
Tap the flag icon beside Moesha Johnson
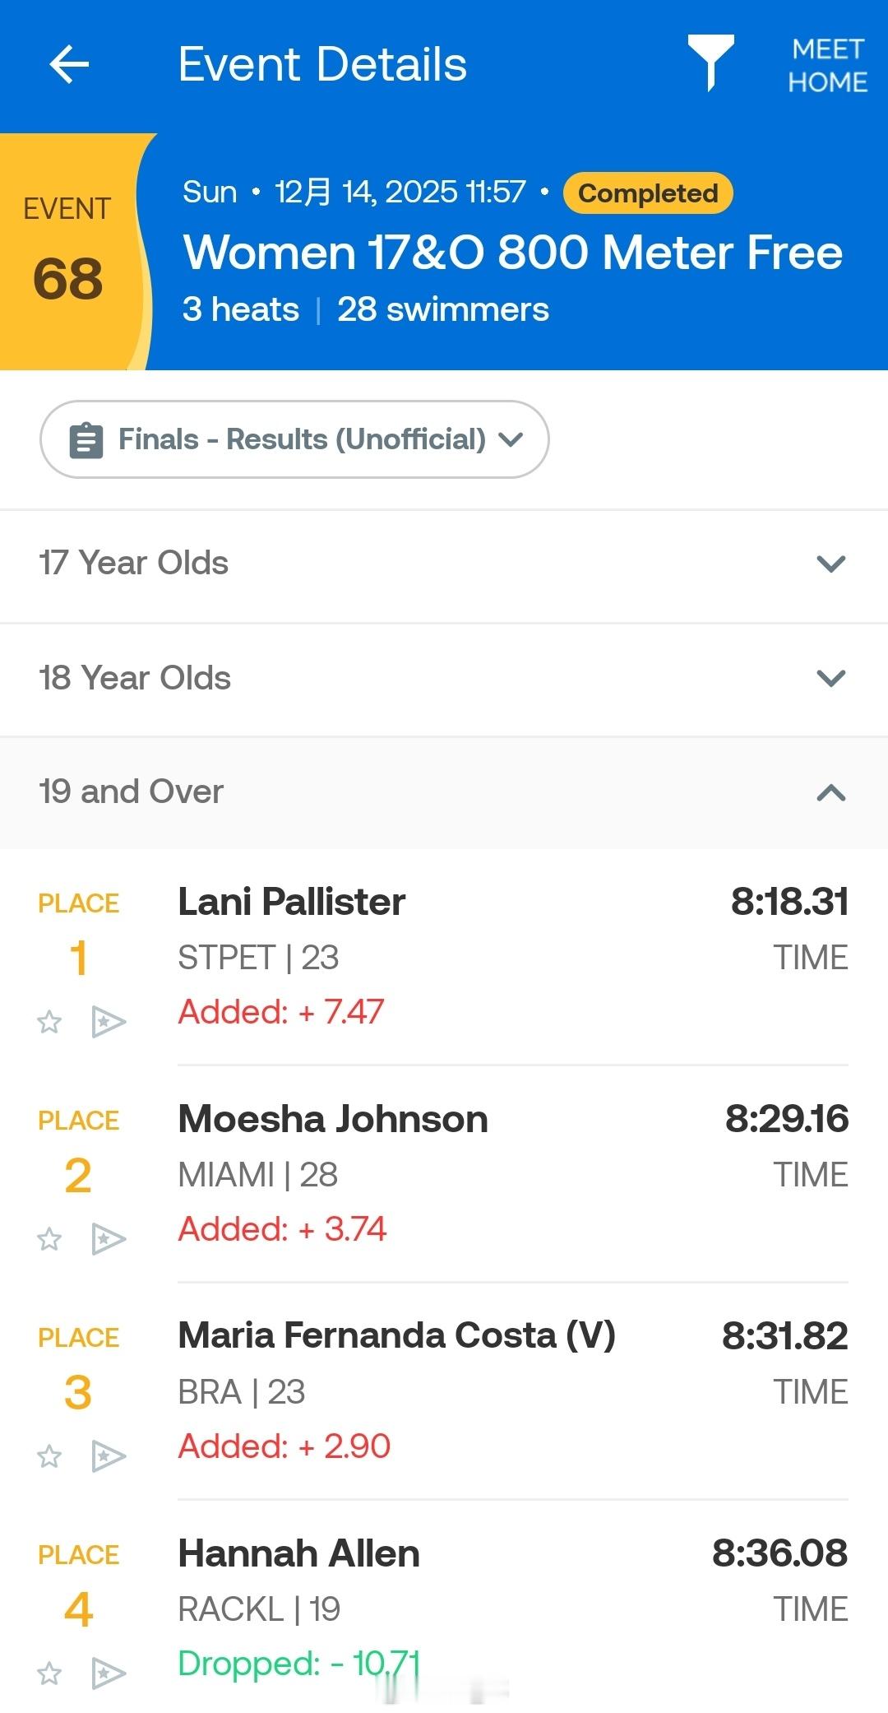(x=108, y=1239)
